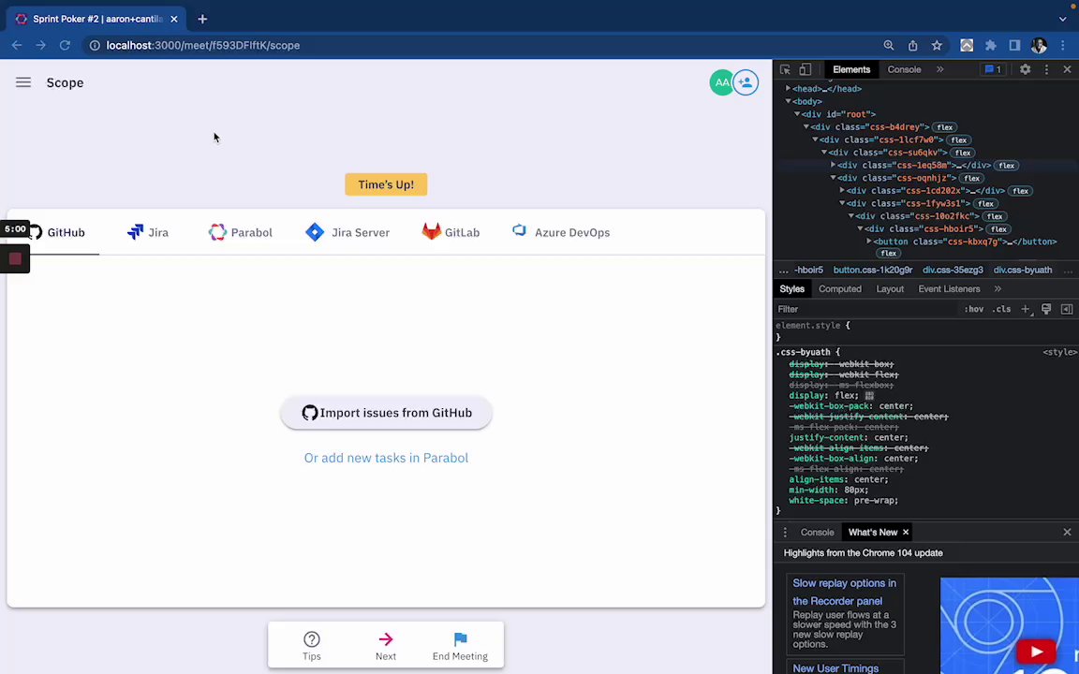Viewport: 1079px width, 674px height.
Task: Select the GitLab tab
Action: point(451,232)
